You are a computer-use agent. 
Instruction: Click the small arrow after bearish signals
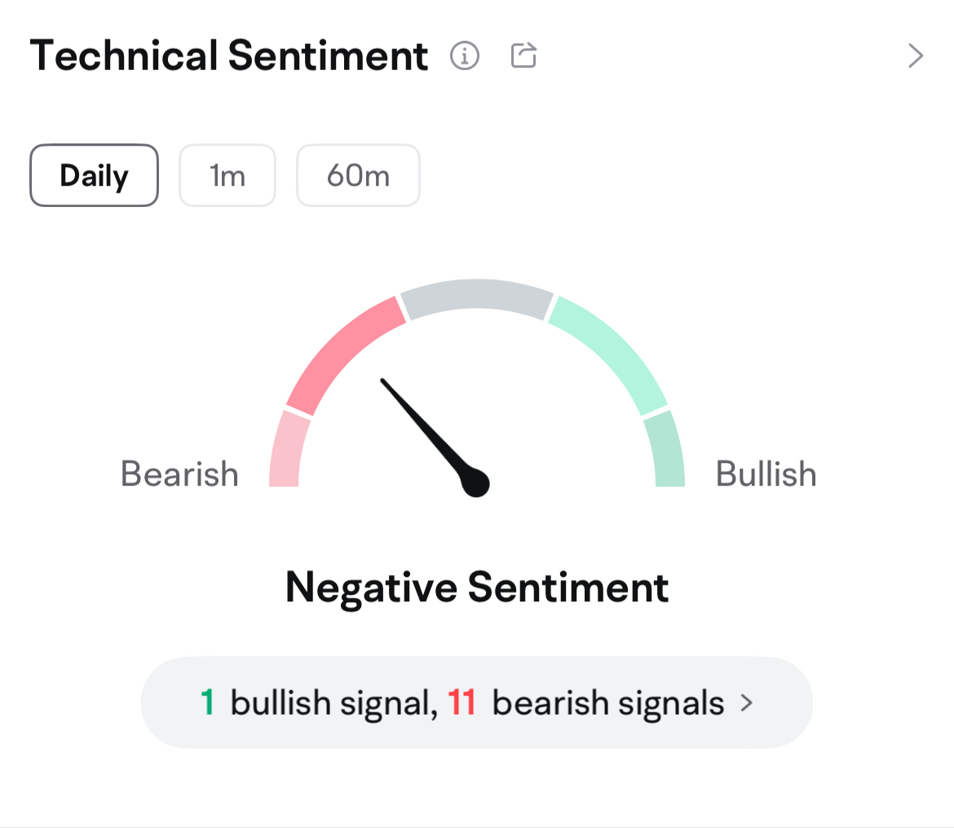pos(747,703)
